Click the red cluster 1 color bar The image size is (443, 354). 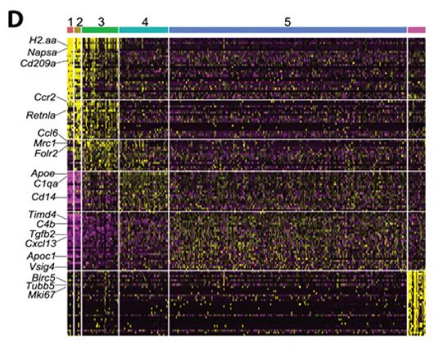(70, 30)
